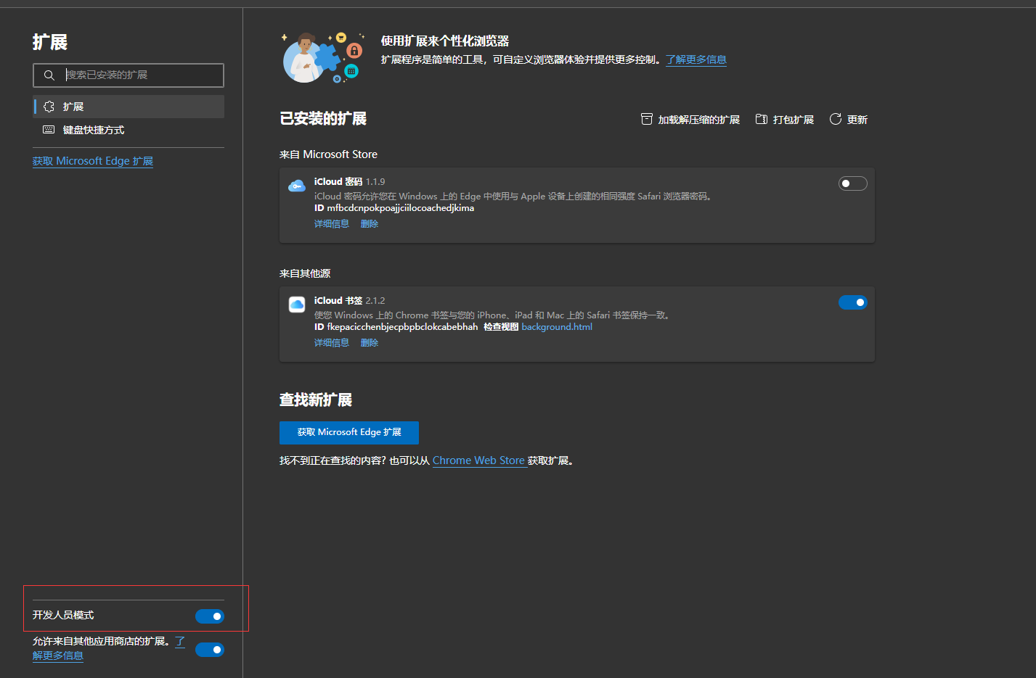This screenshot has height=678, width=1036.
Task: Click the iCloud 密码 ID mfbcdcnpokpoajjciilocoachedjkima text
Action: pyautogui.click(x=394, y=208)
